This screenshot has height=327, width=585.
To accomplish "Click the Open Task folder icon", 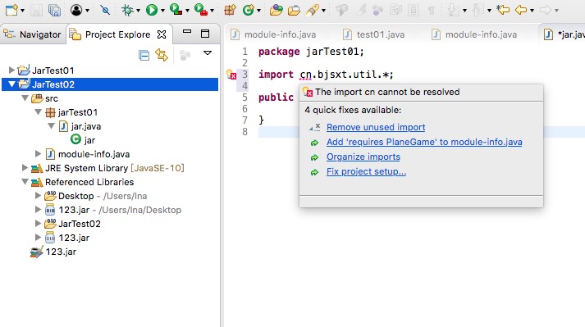I will (294, 10).
